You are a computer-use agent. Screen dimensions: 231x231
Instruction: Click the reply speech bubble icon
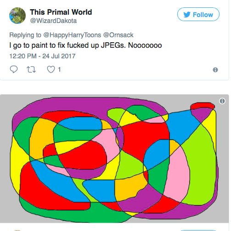tap(14, 69)
